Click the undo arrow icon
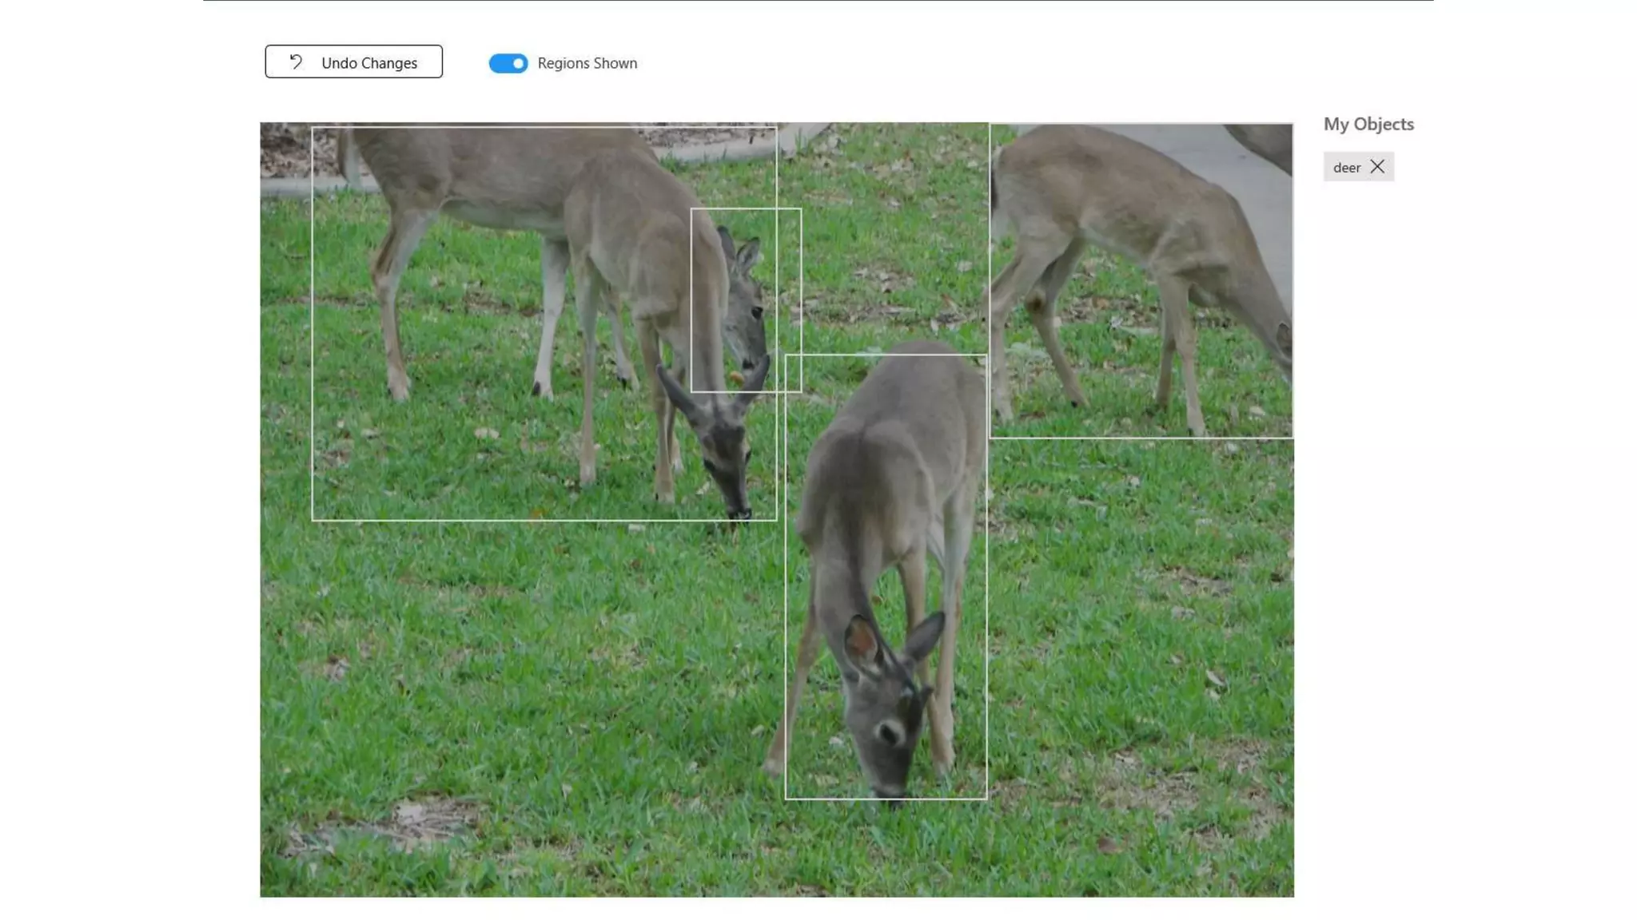 296,61
